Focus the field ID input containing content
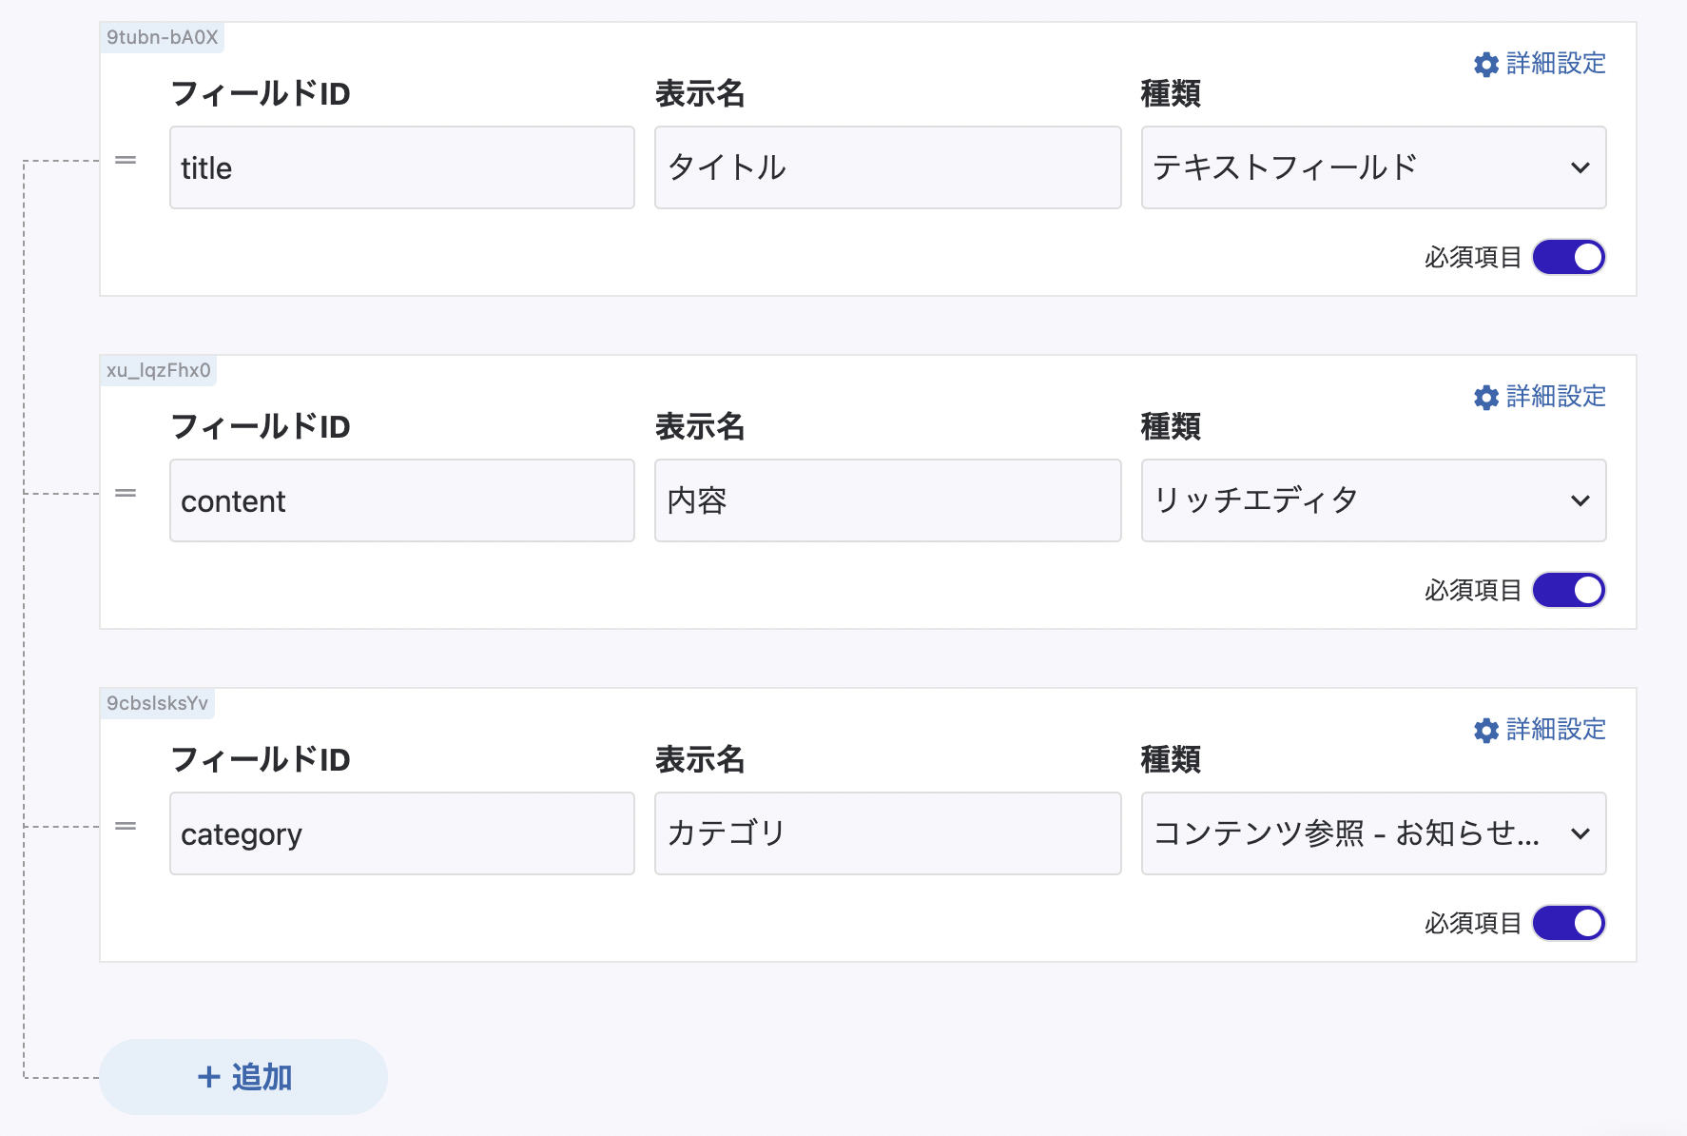1687x1136 pixels. (401, 500)
